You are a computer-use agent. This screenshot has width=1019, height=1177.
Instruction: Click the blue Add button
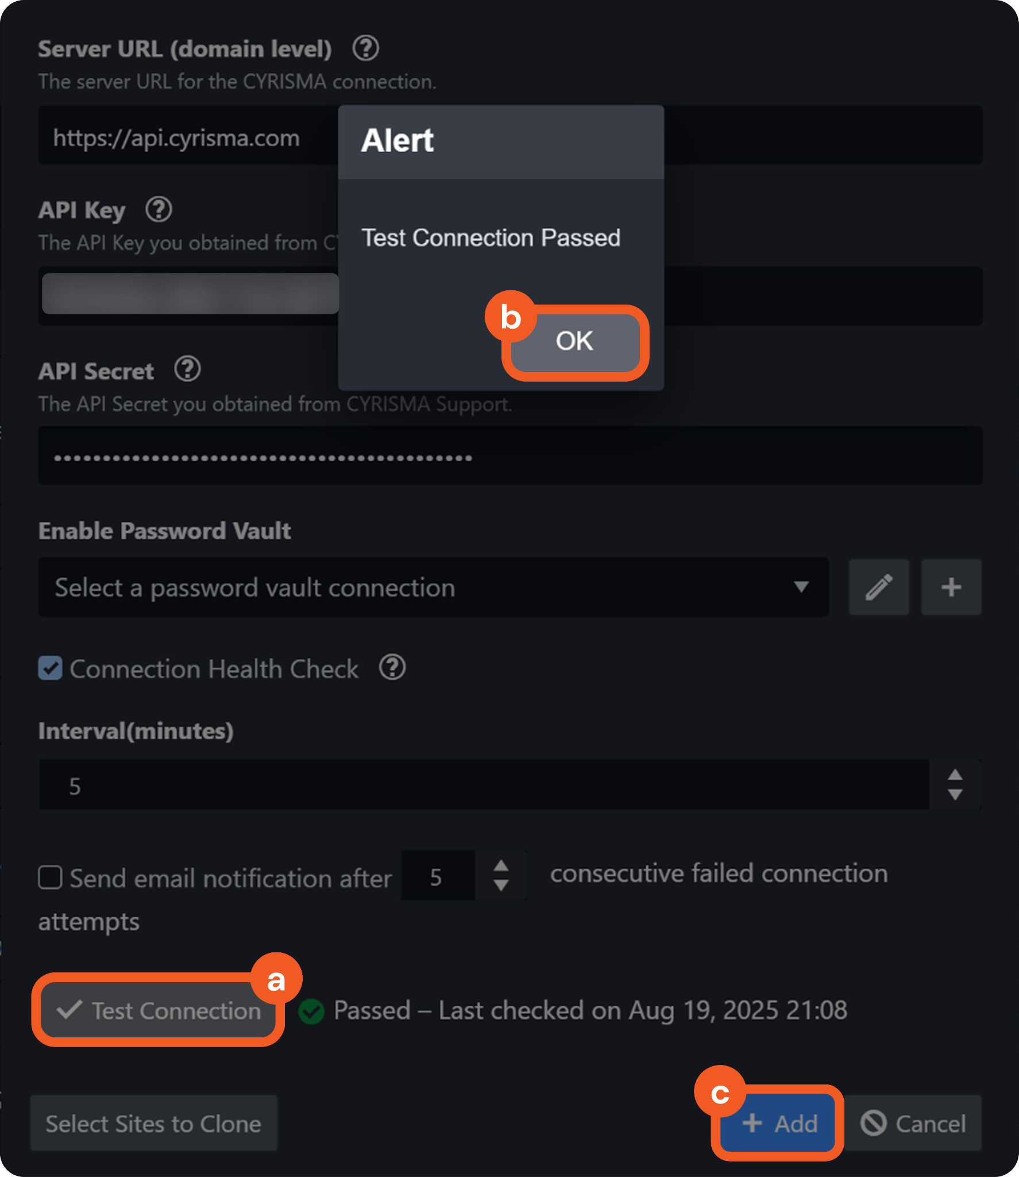point(778,1123)
